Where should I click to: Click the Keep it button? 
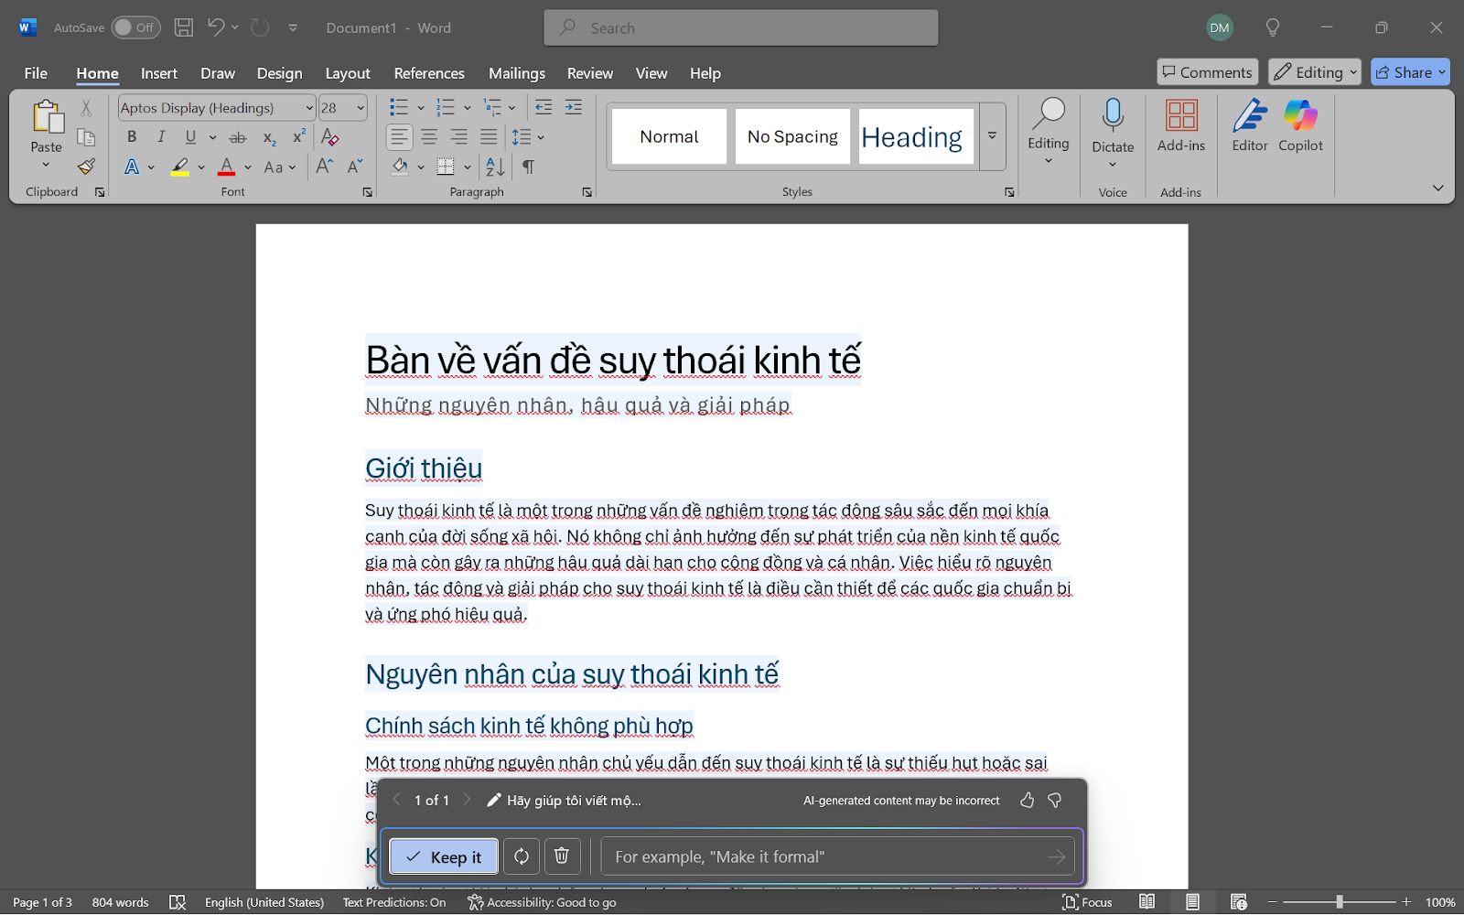point(444,856)
